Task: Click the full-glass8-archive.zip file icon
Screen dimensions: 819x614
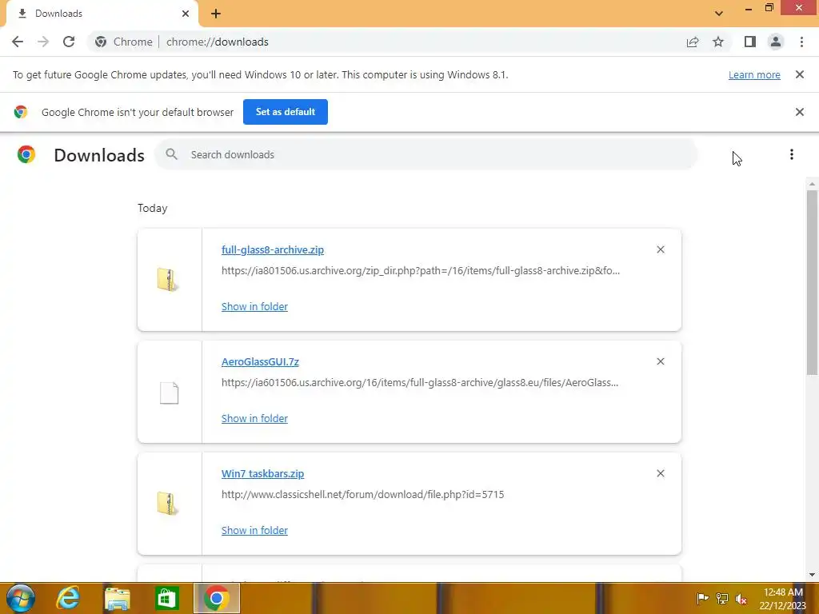Action: pos(168,279)
